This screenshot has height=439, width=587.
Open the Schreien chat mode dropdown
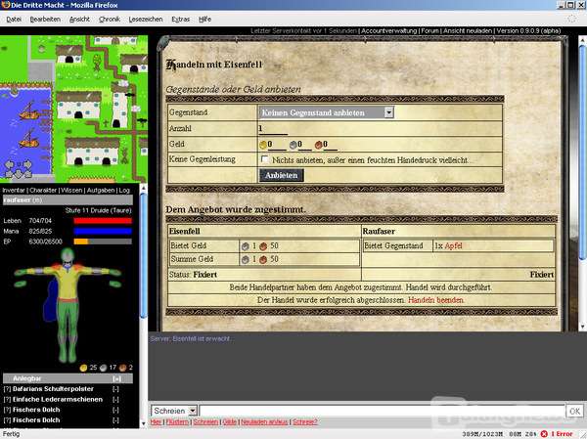(x=174, y=411)
